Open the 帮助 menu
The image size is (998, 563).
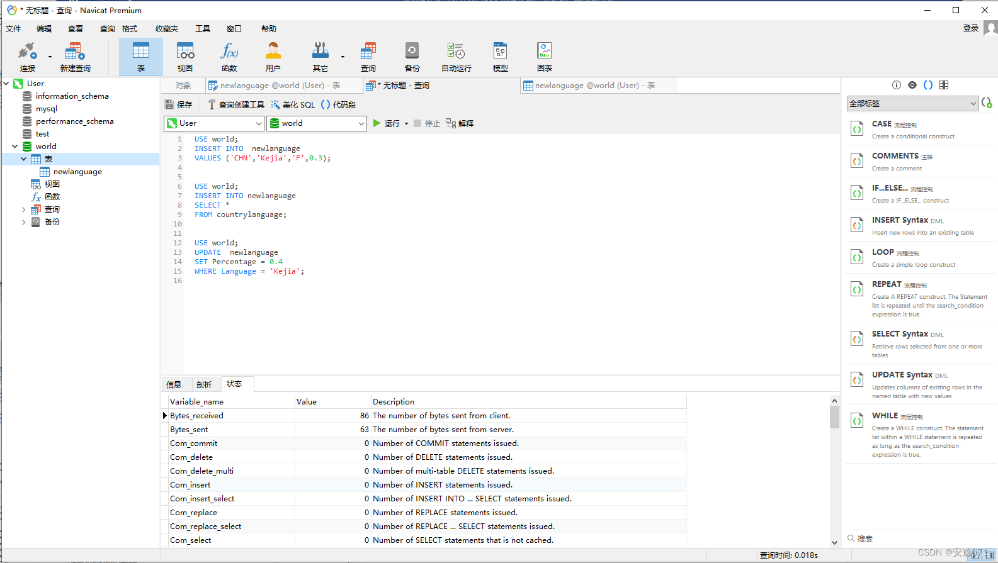[x=269, y=29]
